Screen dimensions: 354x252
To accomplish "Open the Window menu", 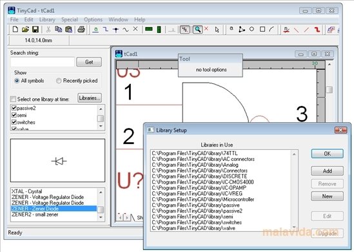I will [x=118, y=19].
